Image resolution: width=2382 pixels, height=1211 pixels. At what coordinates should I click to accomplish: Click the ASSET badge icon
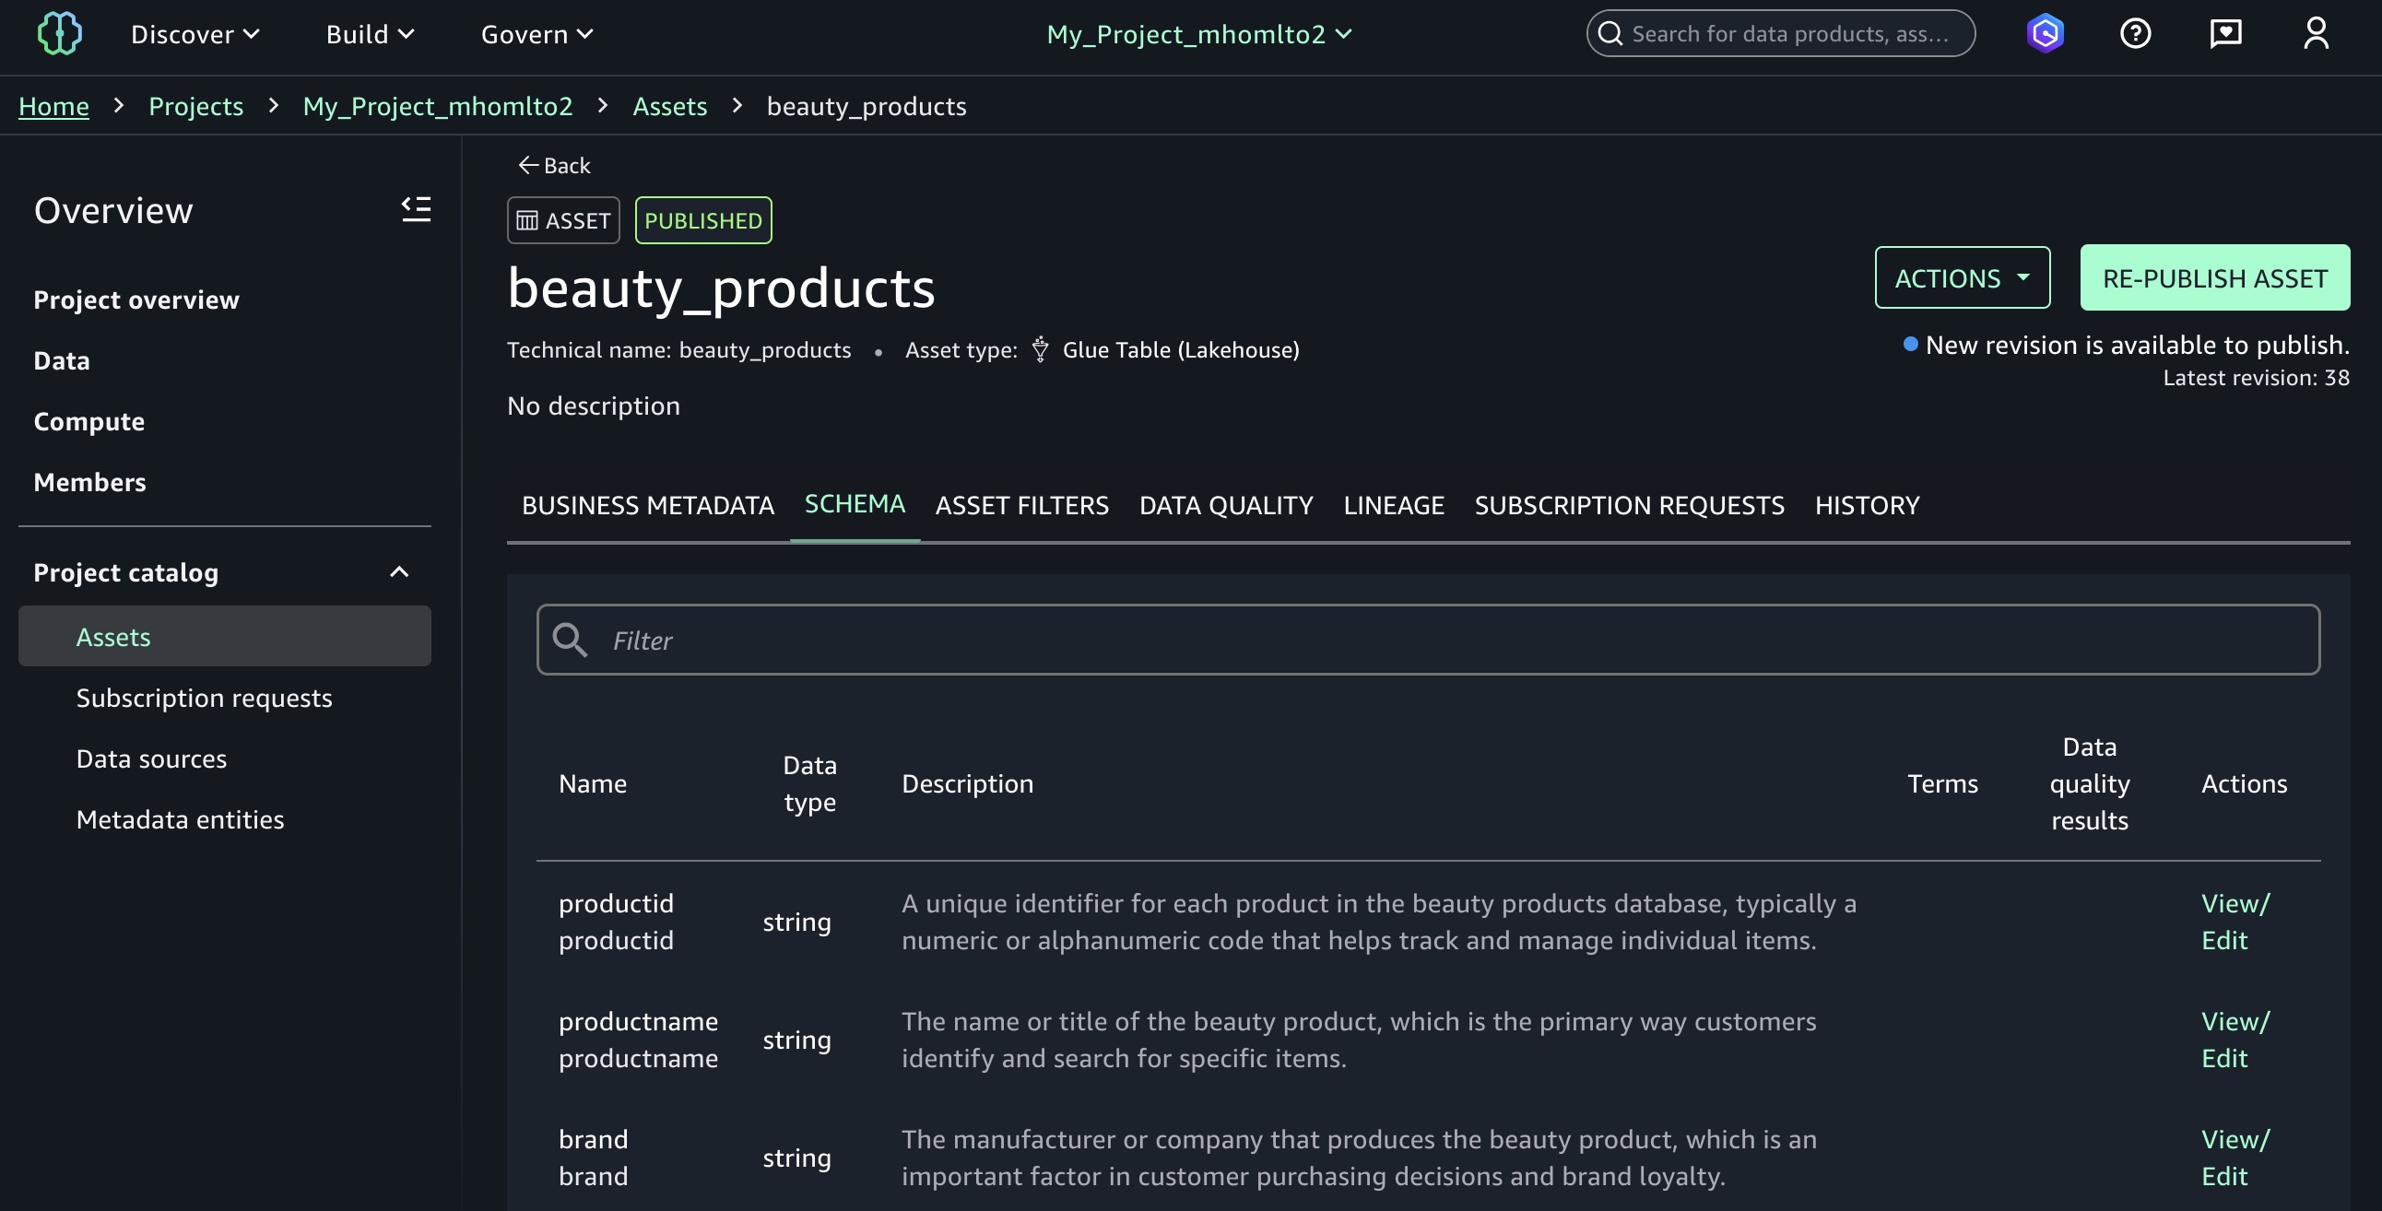(528, 220)
